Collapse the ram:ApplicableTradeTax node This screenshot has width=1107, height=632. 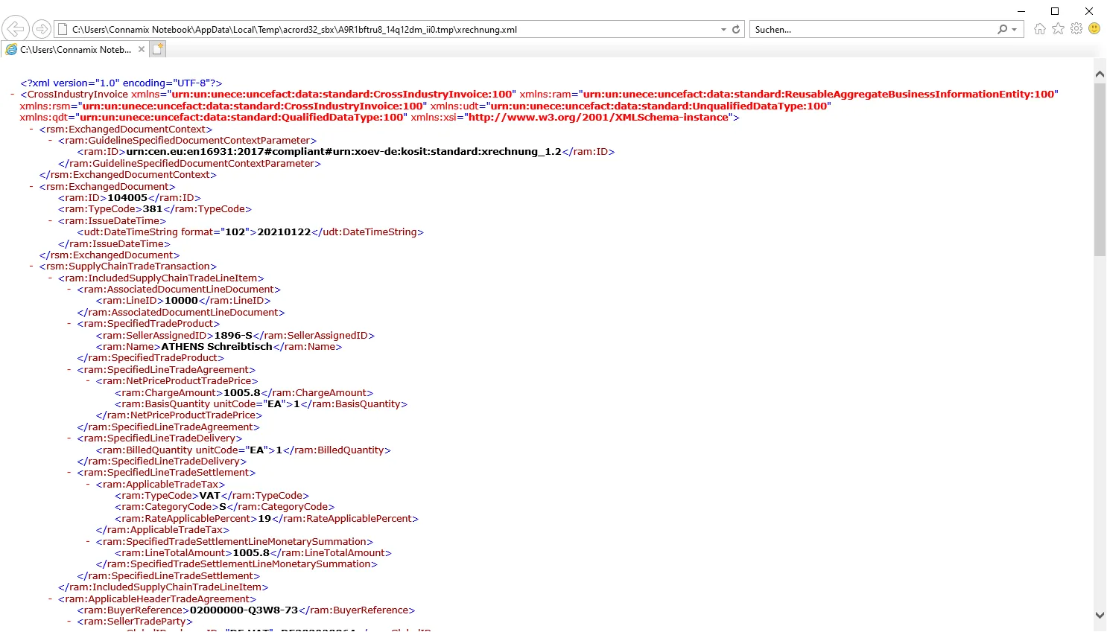88,485
